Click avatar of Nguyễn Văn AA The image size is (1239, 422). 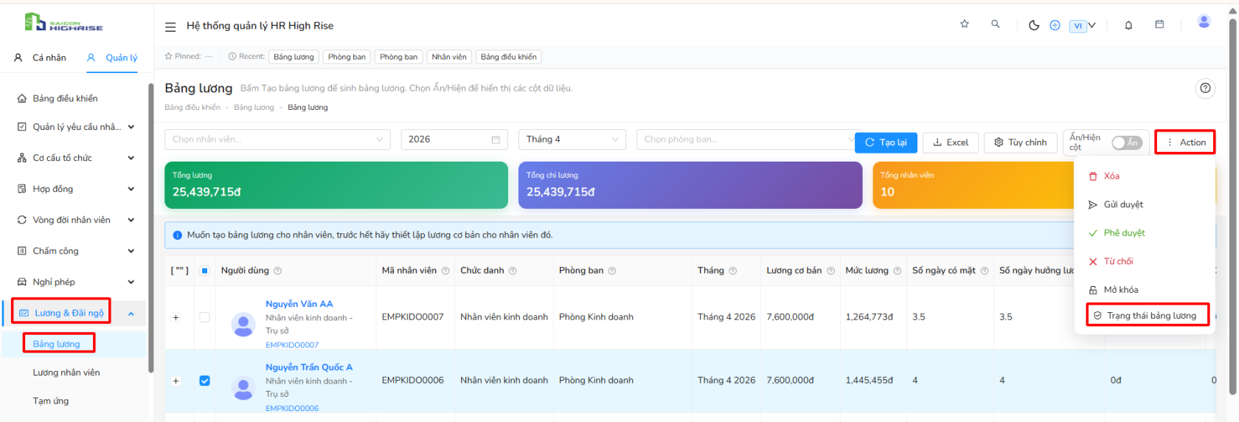[x=243, y=325]
